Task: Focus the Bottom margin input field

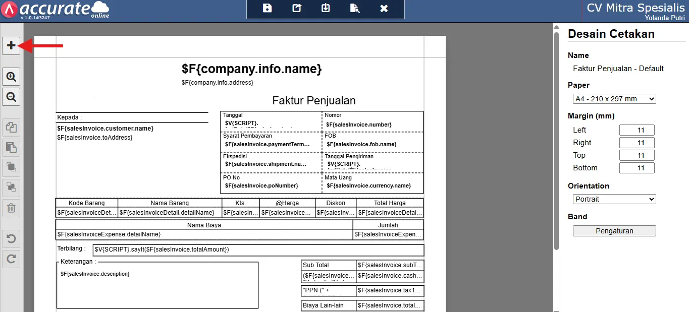Action: (637, 168)
